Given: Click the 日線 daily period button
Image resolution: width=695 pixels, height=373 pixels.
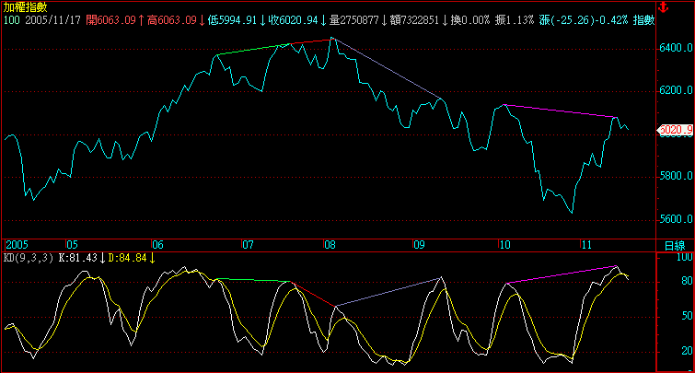Looking at the screenshot, I should pos(675,245).
